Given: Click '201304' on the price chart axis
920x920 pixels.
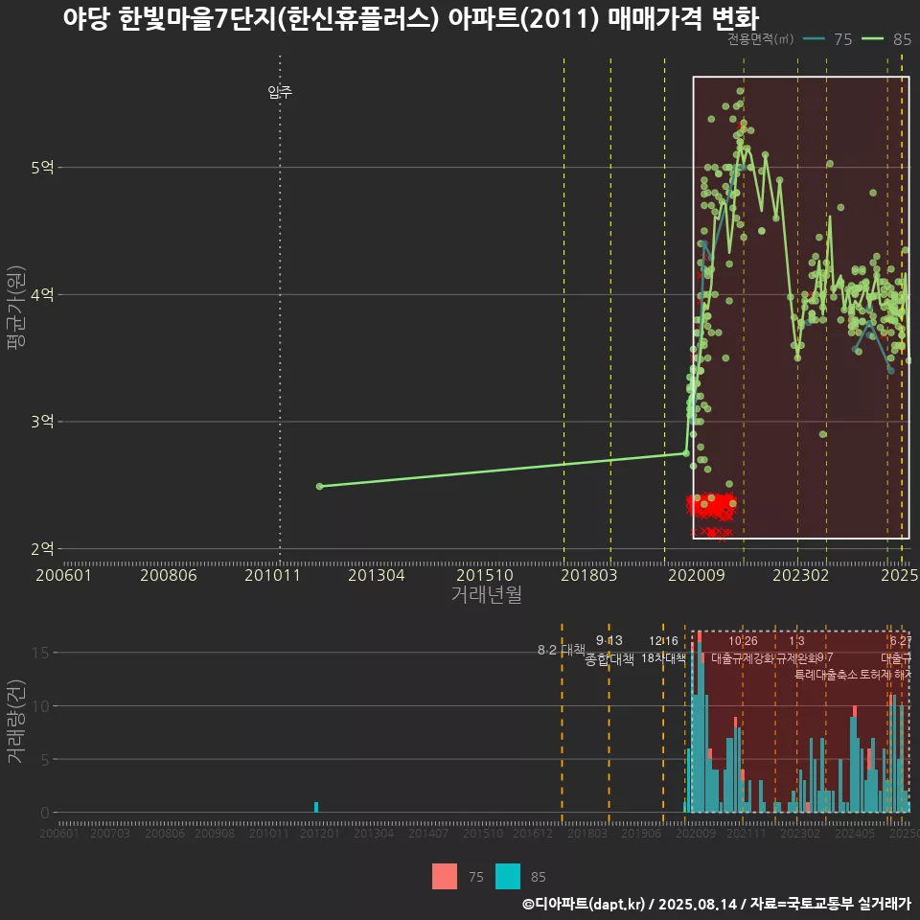Looking at the screenshot, I should point(376,575).
